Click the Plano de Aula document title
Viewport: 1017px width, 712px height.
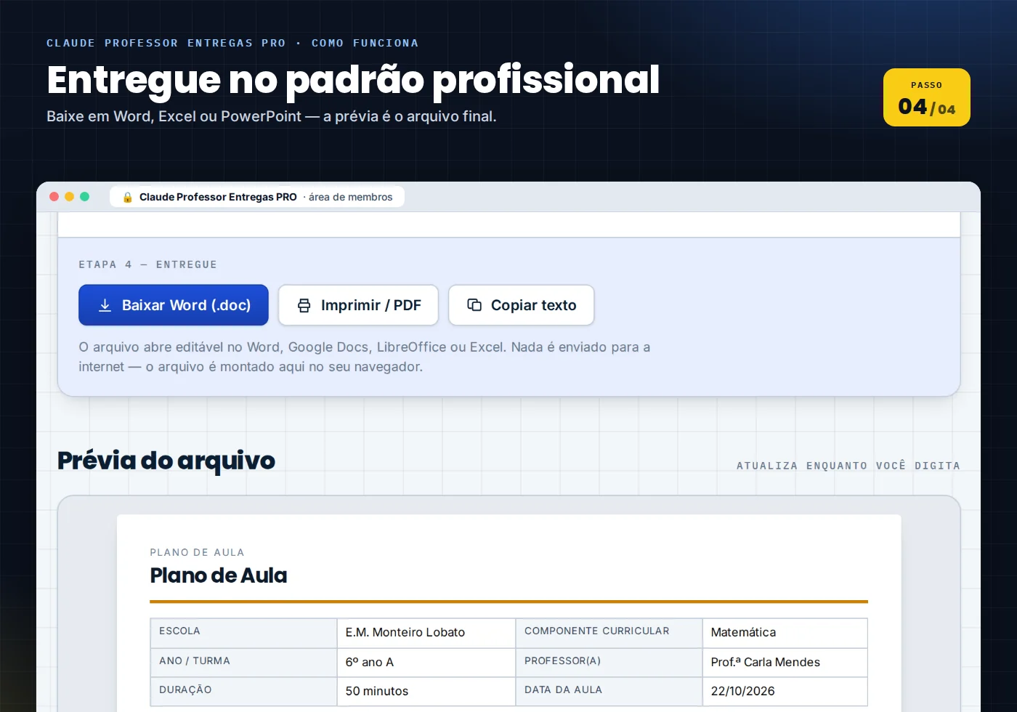[219, 575]
